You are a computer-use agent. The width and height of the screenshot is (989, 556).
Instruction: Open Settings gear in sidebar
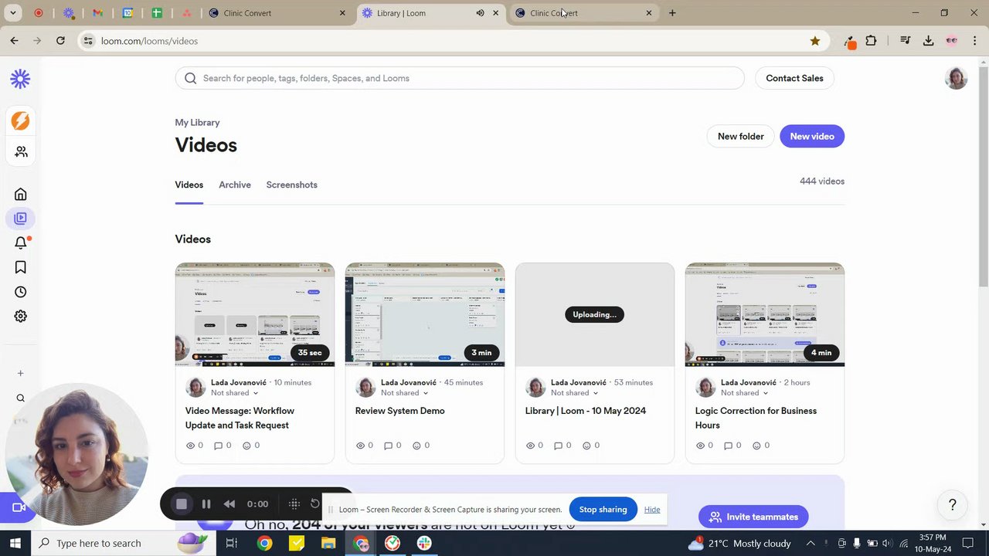click(x=21, y=316)
